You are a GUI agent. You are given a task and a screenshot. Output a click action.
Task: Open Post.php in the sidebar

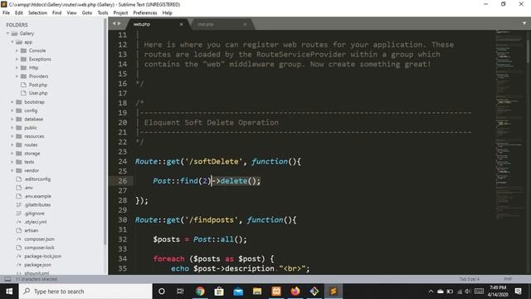point(37,85)
